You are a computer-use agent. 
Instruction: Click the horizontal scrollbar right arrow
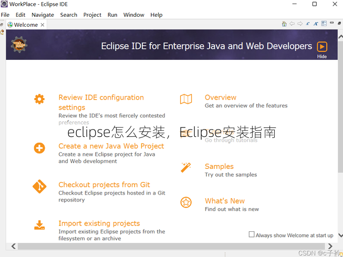point(330,246)
